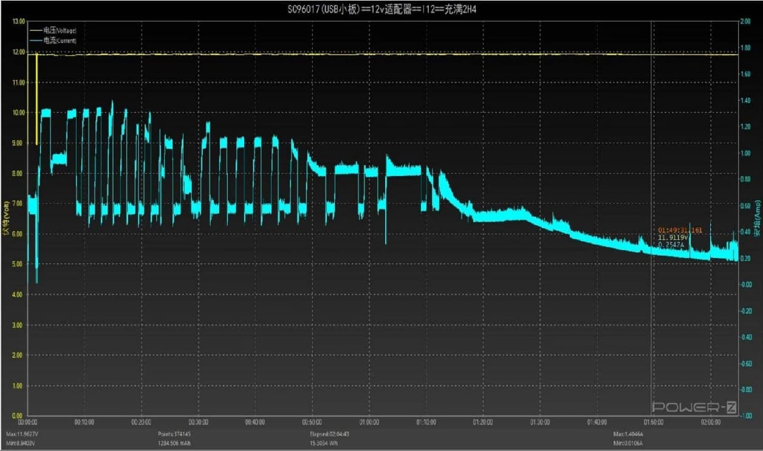Click the Min:8.9403V voltage statistic
This screenshot has height=451, width=763.
pyautogui.click(x=20, y=444)
